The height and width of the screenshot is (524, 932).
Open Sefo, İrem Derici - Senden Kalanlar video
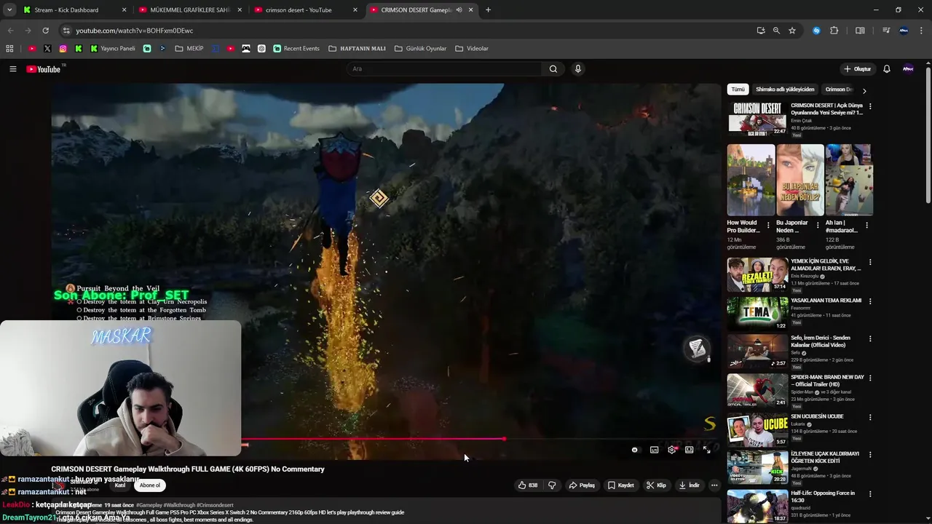821,341
